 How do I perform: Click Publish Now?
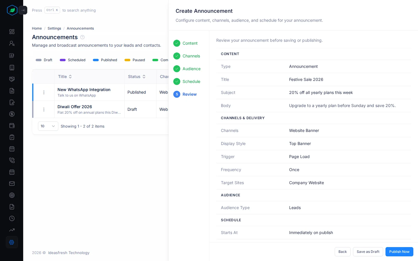pos(399,252)
